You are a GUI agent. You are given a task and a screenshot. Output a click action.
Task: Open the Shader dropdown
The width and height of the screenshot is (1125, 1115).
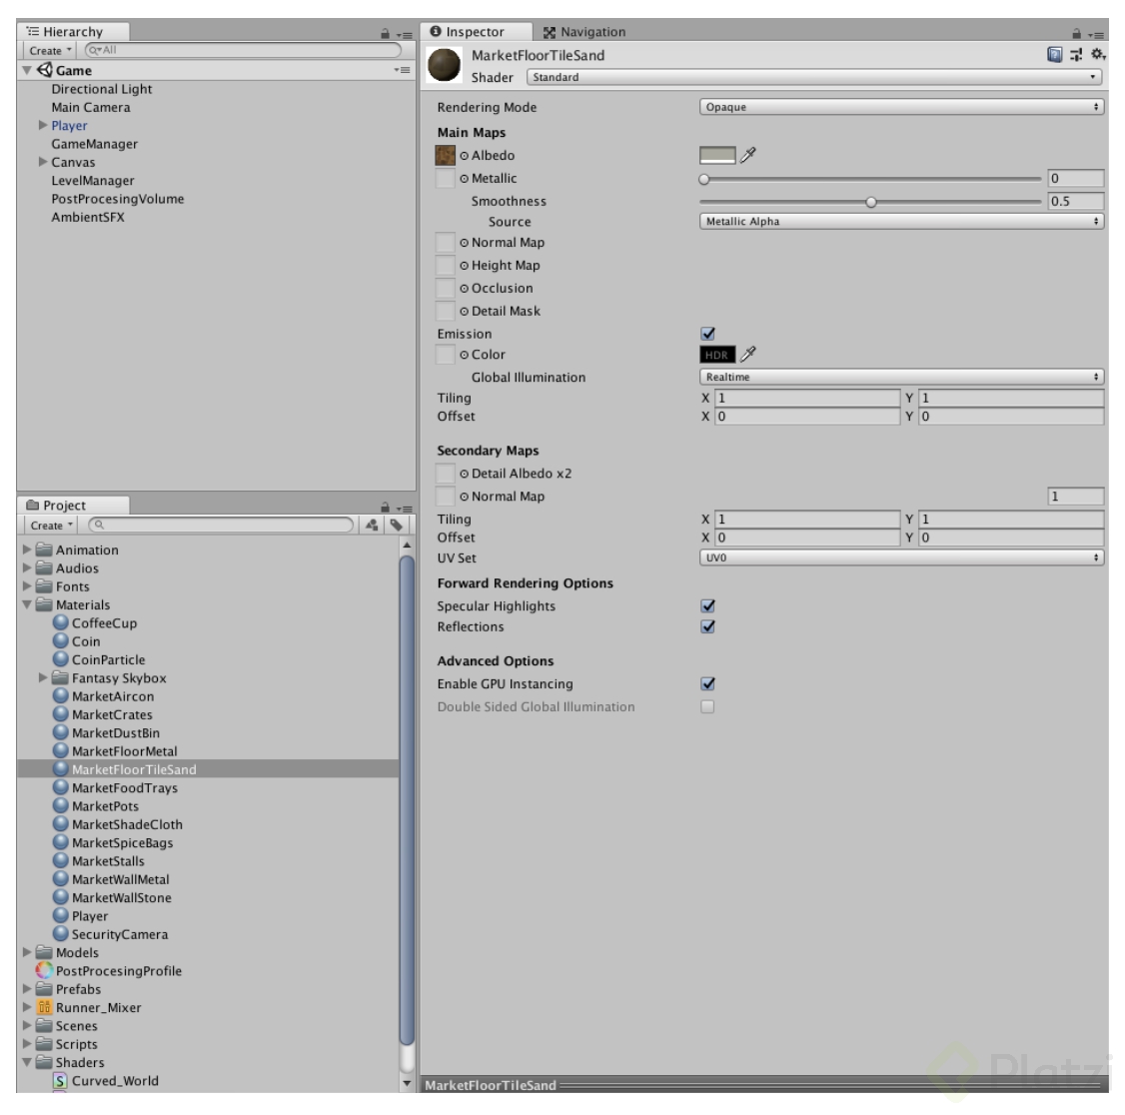point(814,77)
